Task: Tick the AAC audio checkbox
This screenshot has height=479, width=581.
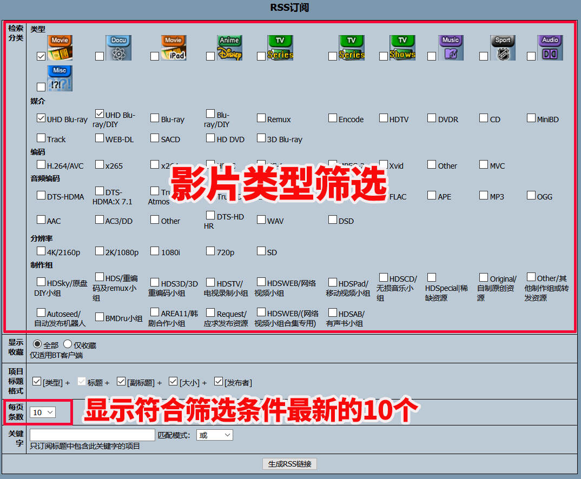Action: coord(41,220)
